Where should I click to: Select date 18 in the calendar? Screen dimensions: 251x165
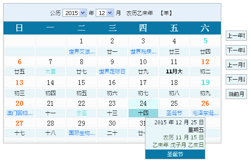click(x=174, y=83)
